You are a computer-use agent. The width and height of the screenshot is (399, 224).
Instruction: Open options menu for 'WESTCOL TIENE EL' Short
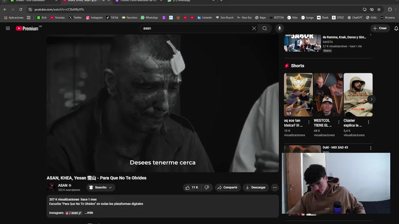point(339,122)
